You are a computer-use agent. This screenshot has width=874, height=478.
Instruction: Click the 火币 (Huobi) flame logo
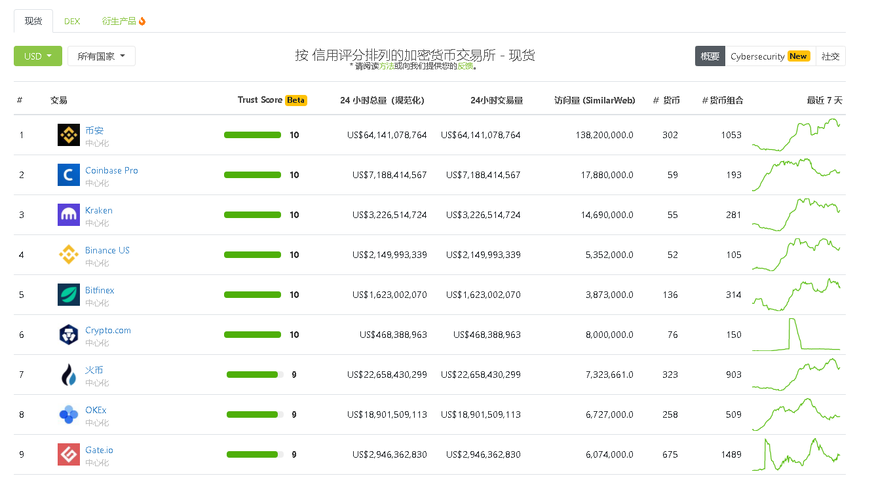pos(69,375)
